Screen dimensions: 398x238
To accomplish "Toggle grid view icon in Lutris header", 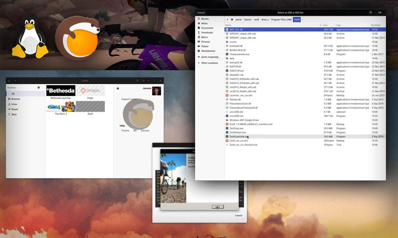I will coord(144,81).
